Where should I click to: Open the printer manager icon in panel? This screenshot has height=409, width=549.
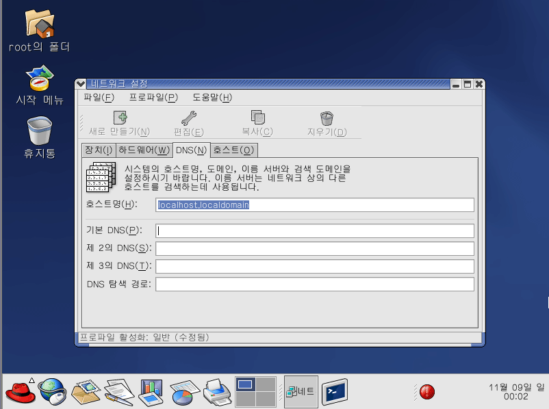pyautogui.click(x=217, y=392)
